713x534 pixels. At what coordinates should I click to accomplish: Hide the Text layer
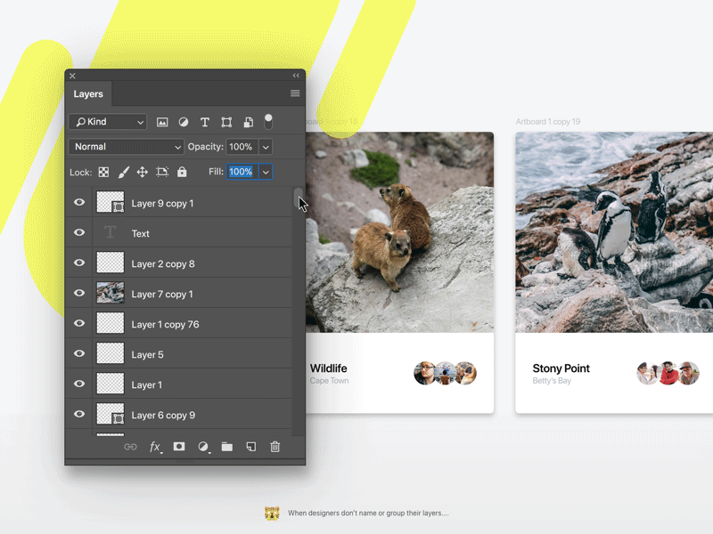(79, 232)
